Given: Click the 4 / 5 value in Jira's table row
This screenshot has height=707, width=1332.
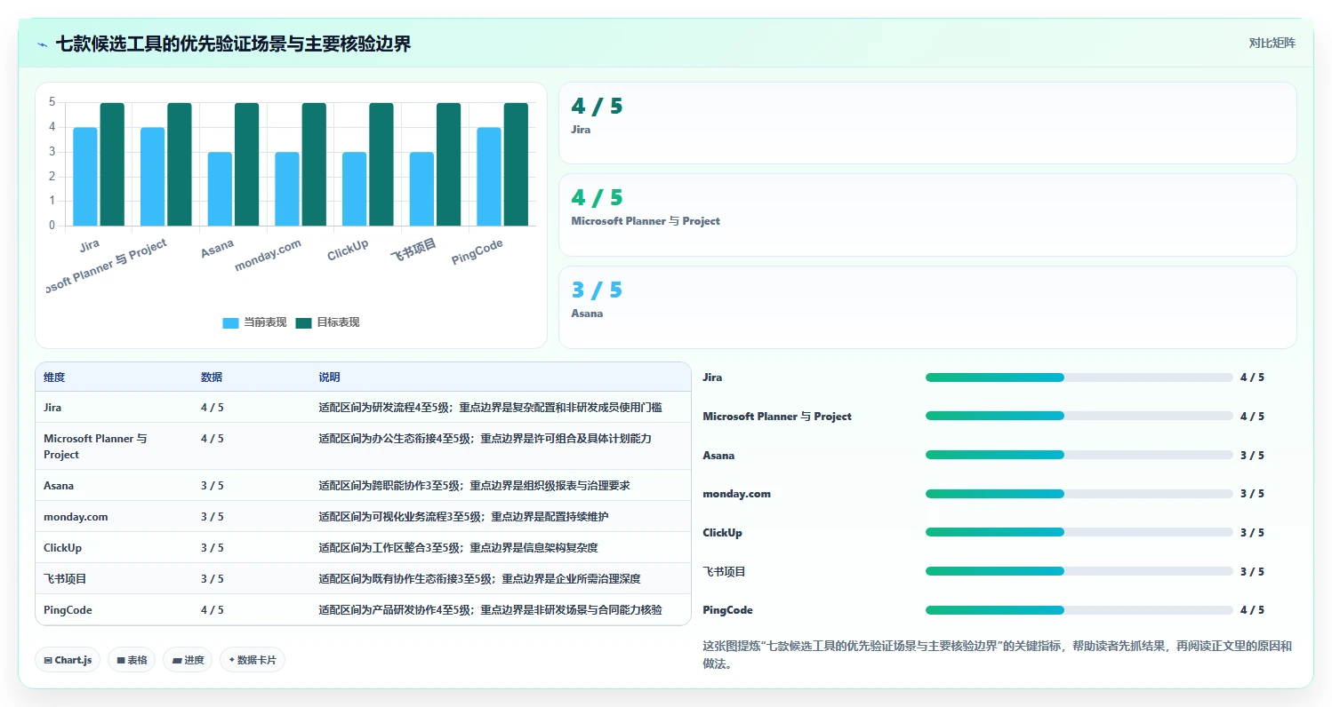Looking at the screenshot, I should tap(213, 408).
